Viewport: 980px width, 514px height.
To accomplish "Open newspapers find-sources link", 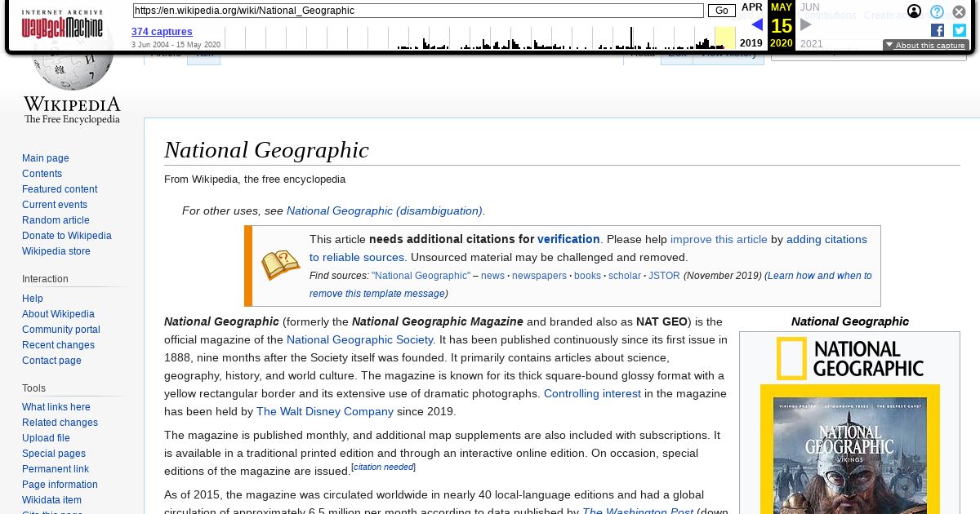I will point(539,276).
